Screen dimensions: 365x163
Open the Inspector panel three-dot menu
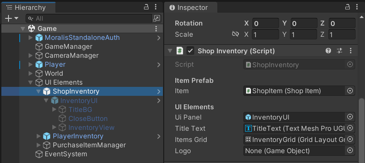point(357,7)
